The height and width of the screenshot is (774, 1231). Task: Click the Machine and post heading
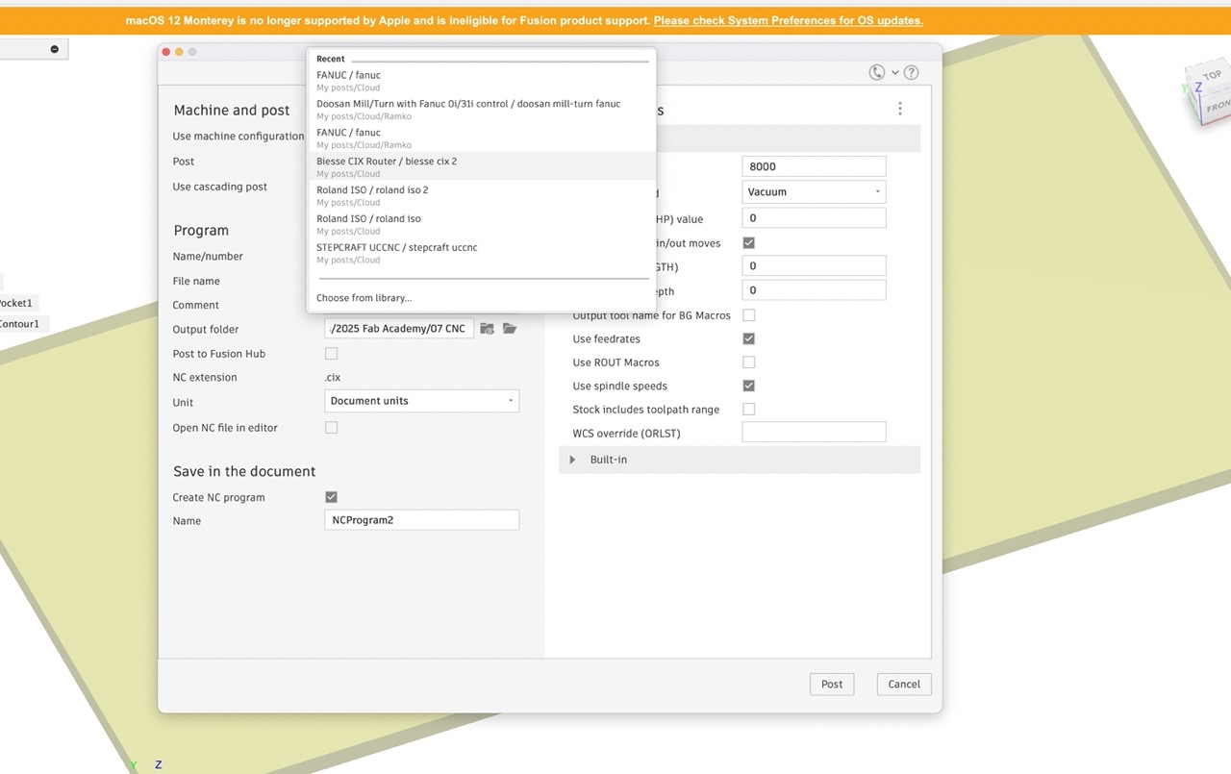232,111
